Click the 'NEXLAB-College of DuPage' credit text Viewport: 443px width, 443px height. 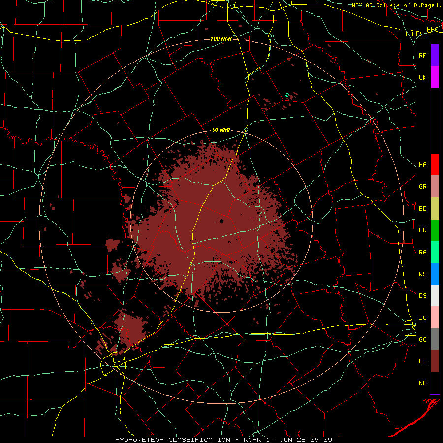393,5
